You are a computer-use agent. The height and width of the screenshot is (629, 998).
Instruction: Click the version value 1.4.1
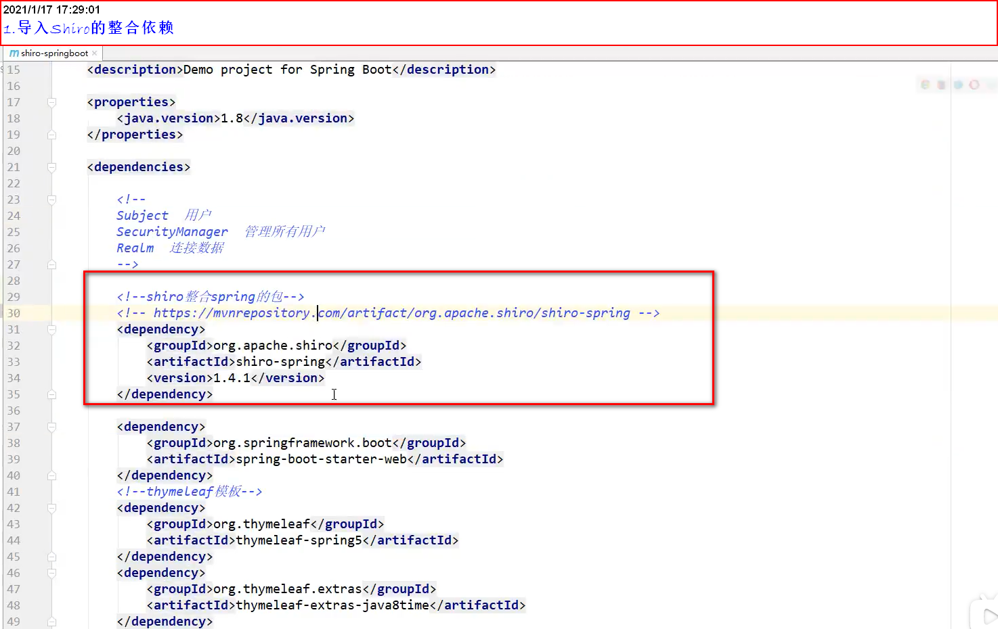[x=232, y=378]
